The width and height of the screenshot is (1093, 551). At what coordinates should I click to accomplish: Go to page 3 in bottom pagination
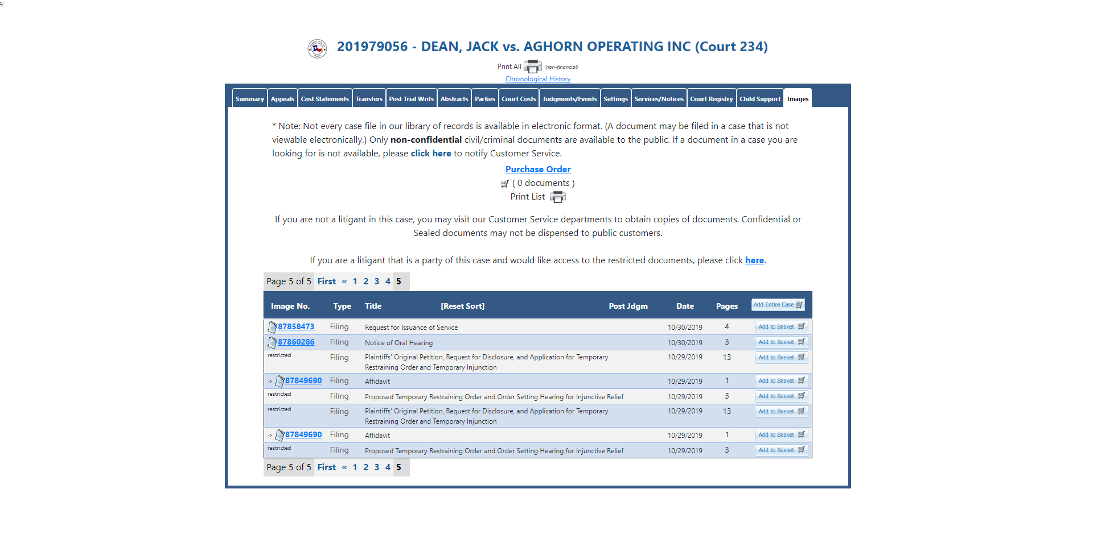pyautogui.click(x=377, y=467)
